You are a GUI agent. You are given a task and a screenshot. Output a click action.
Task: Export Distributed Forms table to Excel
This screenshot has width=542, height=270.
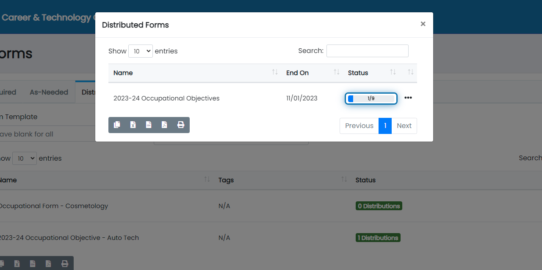coord(133,125)
